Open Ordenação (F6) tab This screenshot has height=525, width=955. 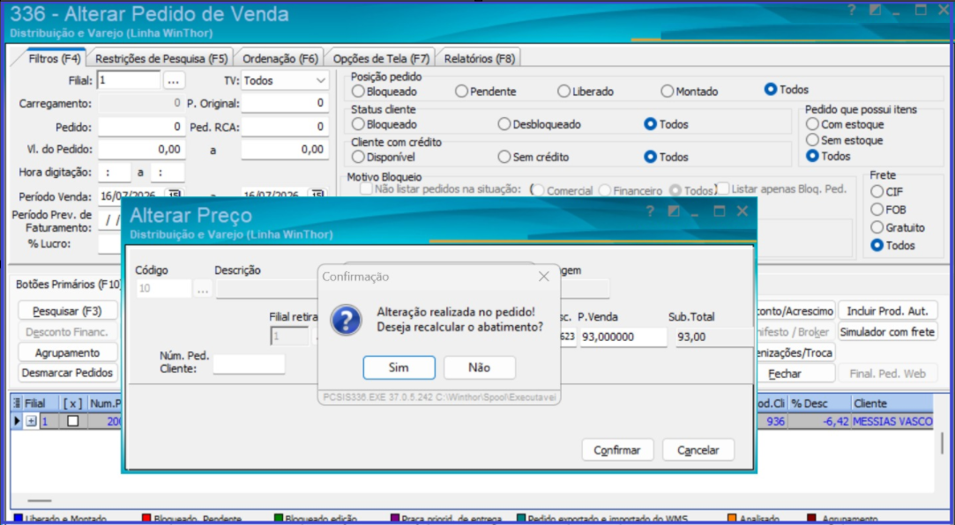[x=280, y=59]
